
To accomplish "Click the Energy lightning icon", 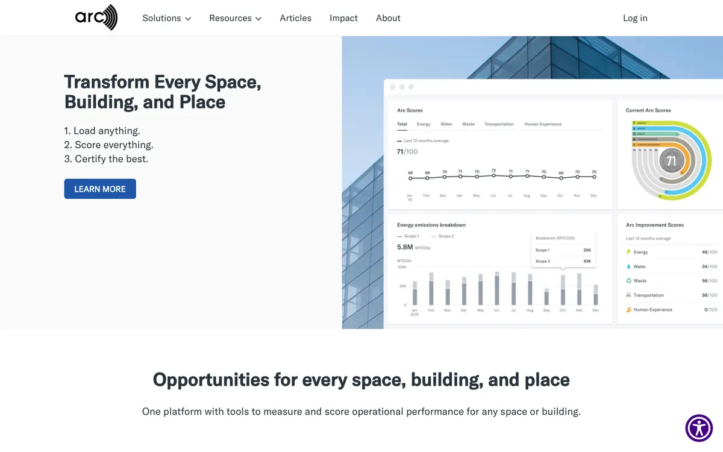I will click(x=629, y=252).
